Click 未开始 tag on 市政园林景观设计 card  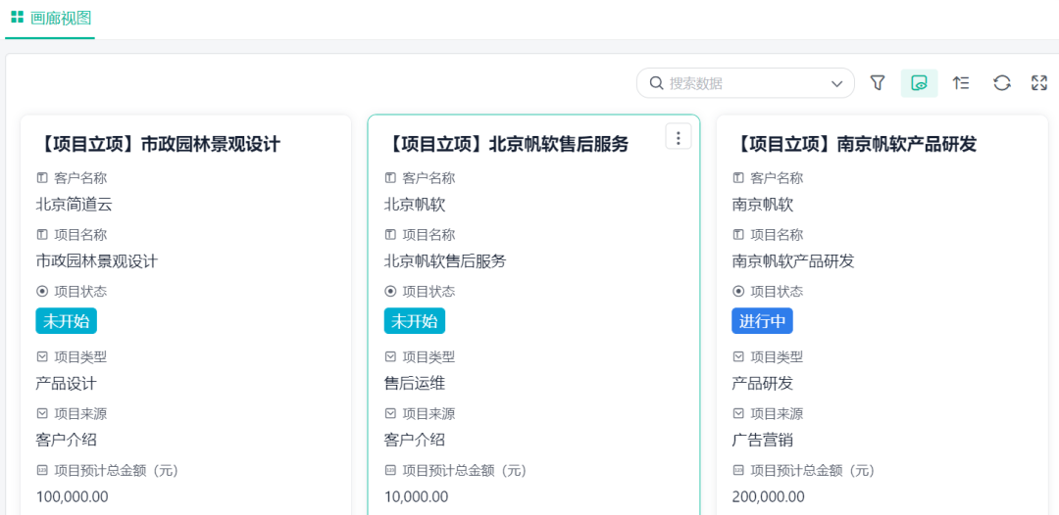click(66, 321)
